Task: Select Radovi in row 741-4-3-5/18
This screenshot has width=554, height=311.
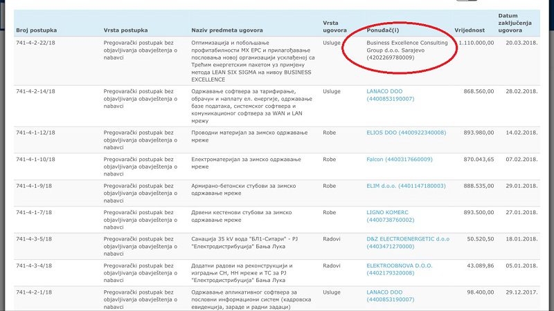Action: click(x=332, y=239)
